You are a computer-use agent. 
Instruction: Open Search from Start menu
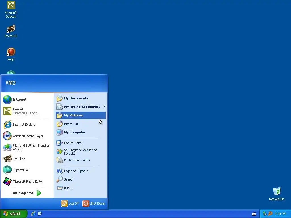(x=81, y=179)
